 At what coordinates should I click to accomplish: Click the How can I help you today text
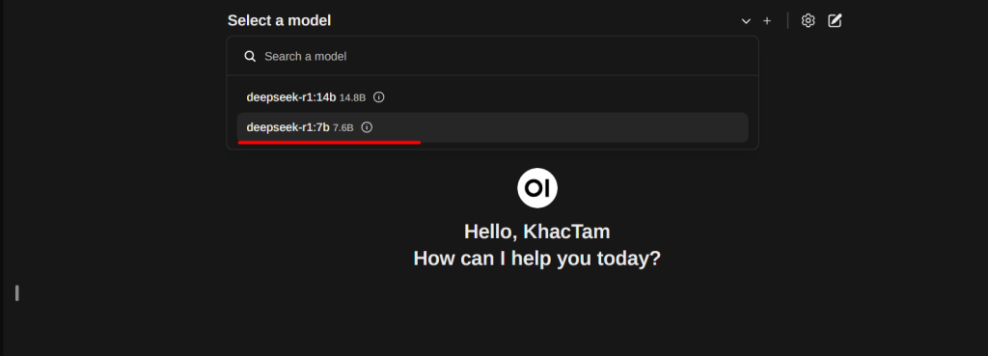(x=536, y=259)
